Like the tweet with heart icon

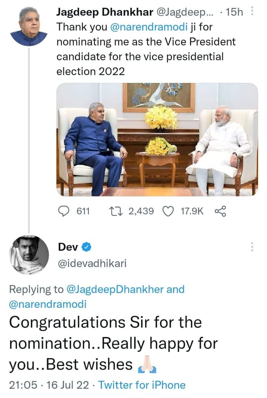click(x=168, y=211)
